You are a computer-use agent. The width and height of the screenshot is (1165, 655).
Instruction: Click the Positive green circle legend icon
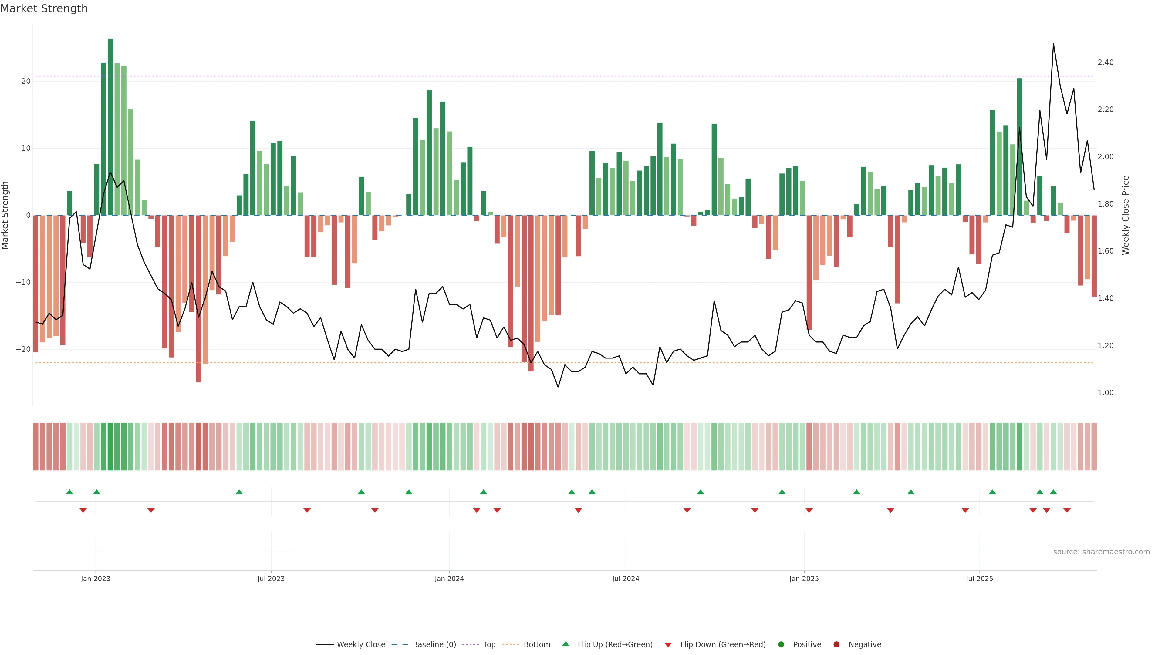781,645
